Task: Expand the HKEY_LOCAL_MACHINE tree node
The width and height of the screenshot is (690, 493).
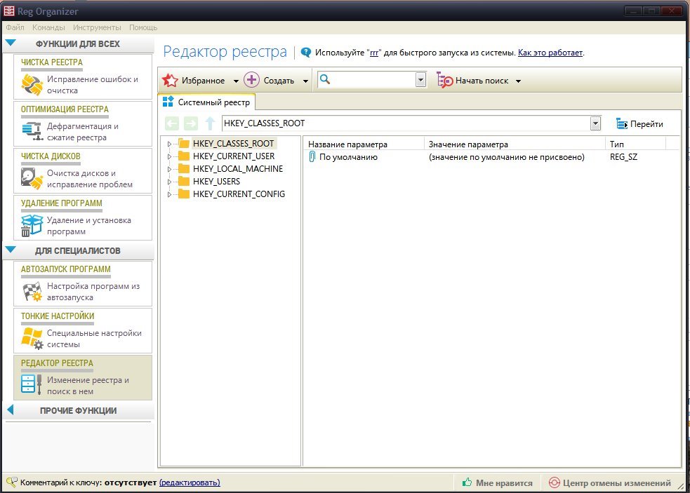Action: [169, 169]
